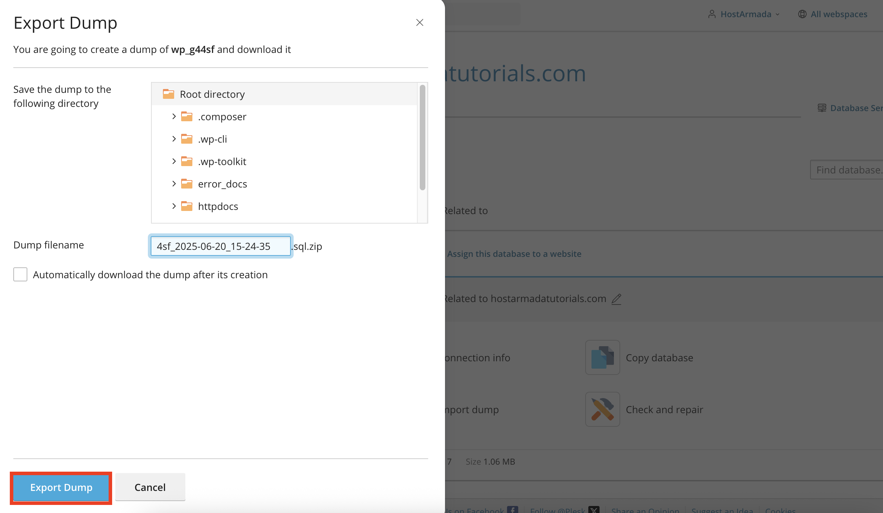Click the .composer folder icon
883x513 pixels.
pos(187,116)
